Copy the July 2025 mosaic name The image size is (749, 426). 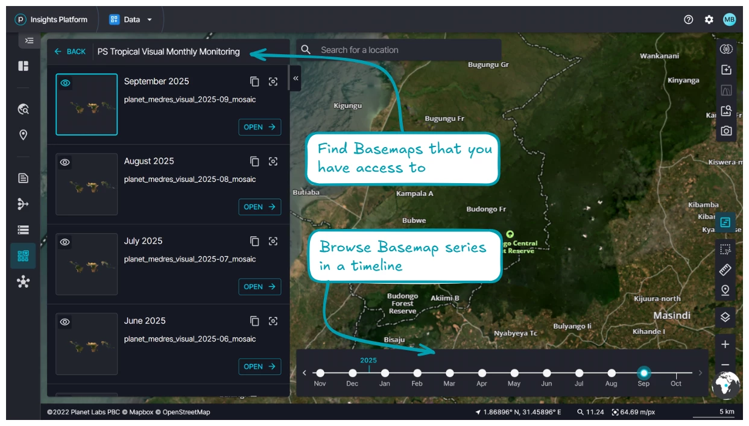pos(254,241)
